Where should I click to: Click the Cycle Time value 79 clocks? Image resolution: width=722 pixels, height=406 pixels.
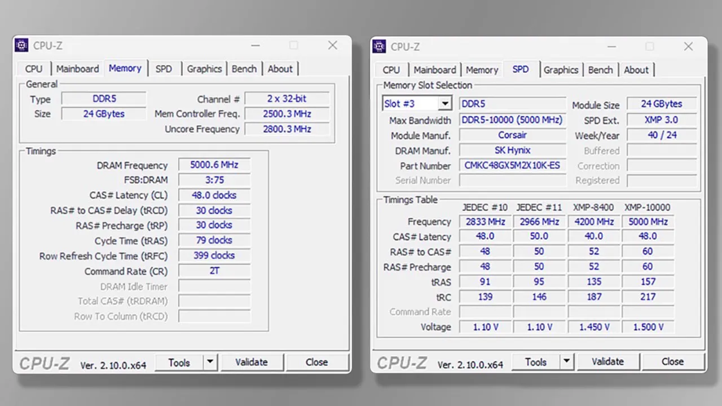214,241
